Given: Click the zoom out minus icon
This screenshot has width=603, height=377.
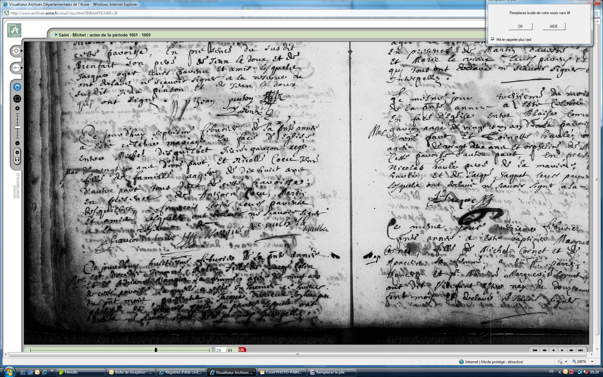Looking at the screenshot, I should click(17, 143).
